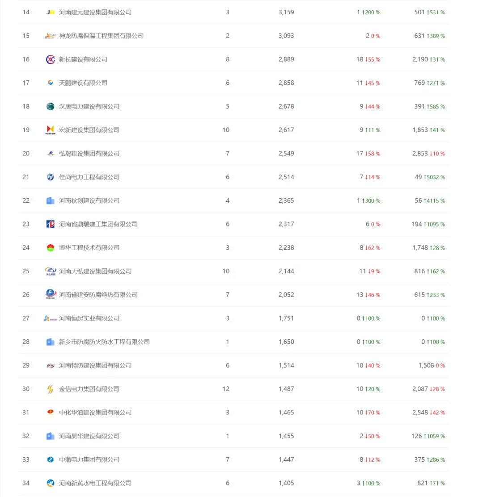The image size is (483, 497).
Task: Click the value 1,508 in row 29
Action: tap(426, 365)
